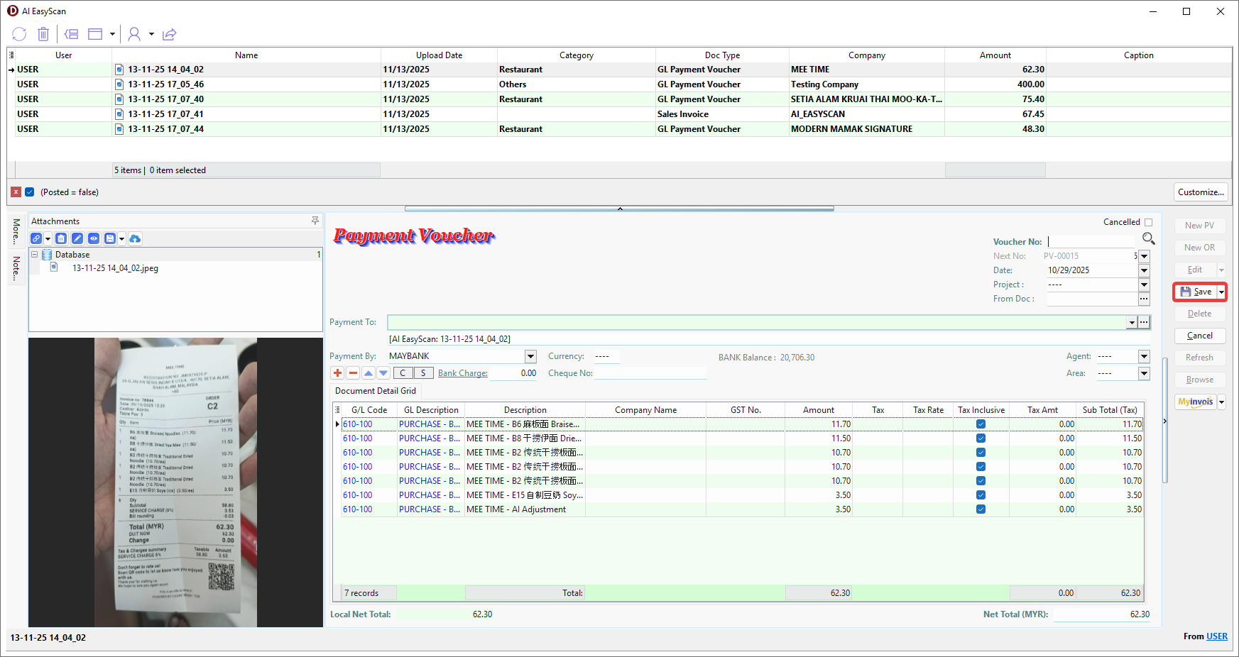Click the cloud upload attachment icon
Screen dimensions: 1239x657
[135, 238]
